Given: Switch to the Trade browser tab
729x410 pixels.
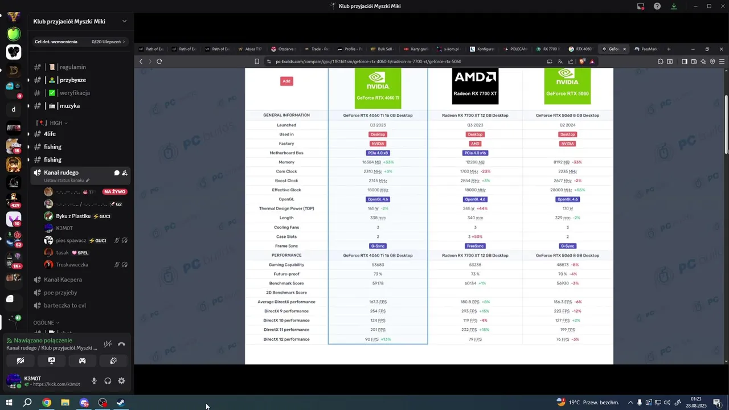Looking at the screenshot, I should (316, 49).
